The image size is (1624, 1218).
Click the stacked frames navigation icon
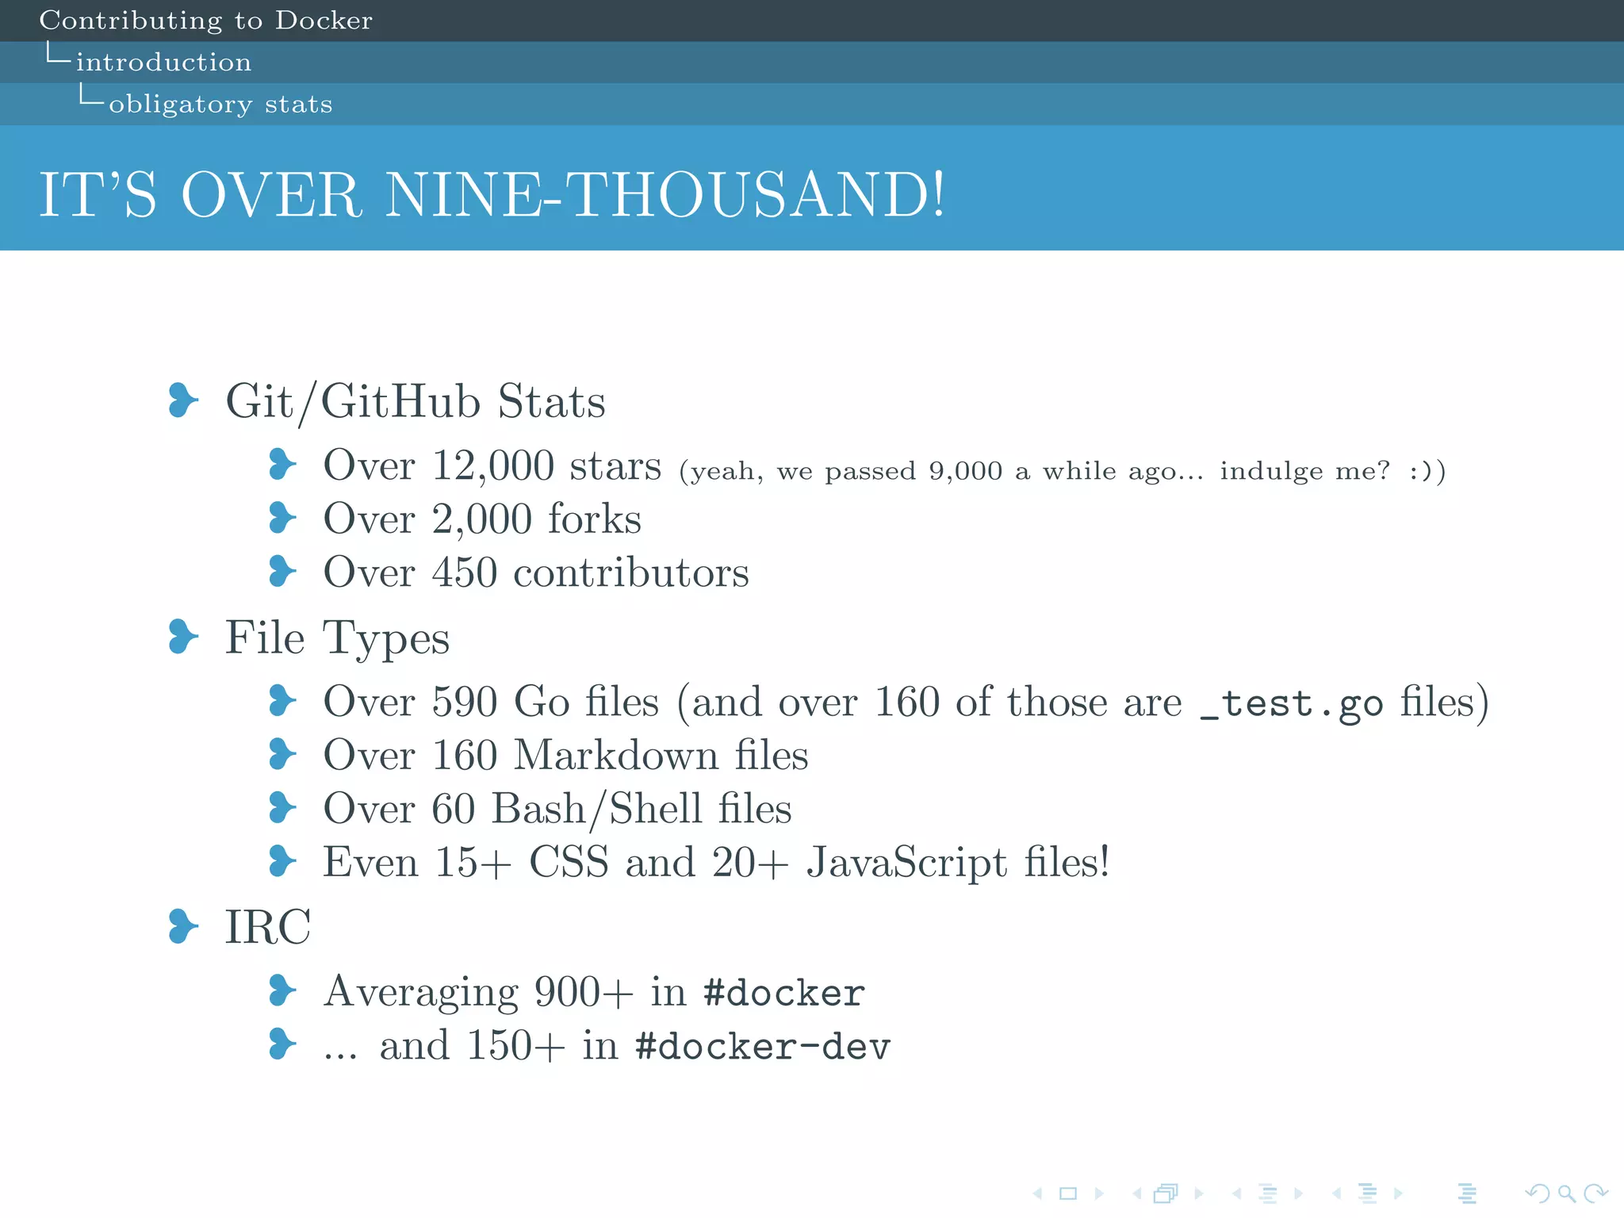pyautogui.click(x=1166, y=1193)
